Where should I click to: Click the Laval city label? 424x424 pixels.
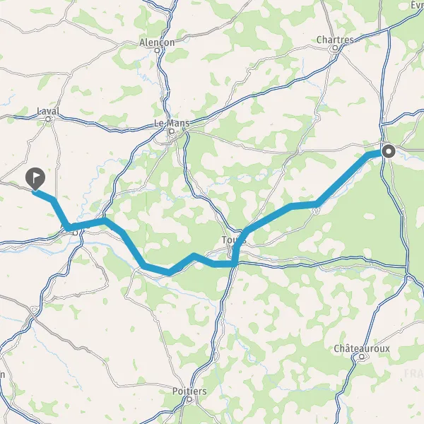(48, 111)
